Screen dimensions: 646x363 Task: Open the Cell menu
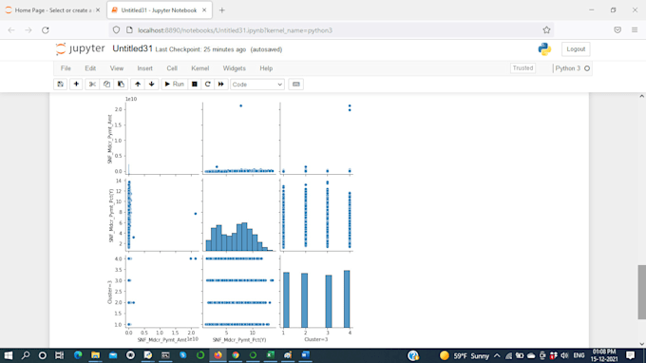click(172, 68)
